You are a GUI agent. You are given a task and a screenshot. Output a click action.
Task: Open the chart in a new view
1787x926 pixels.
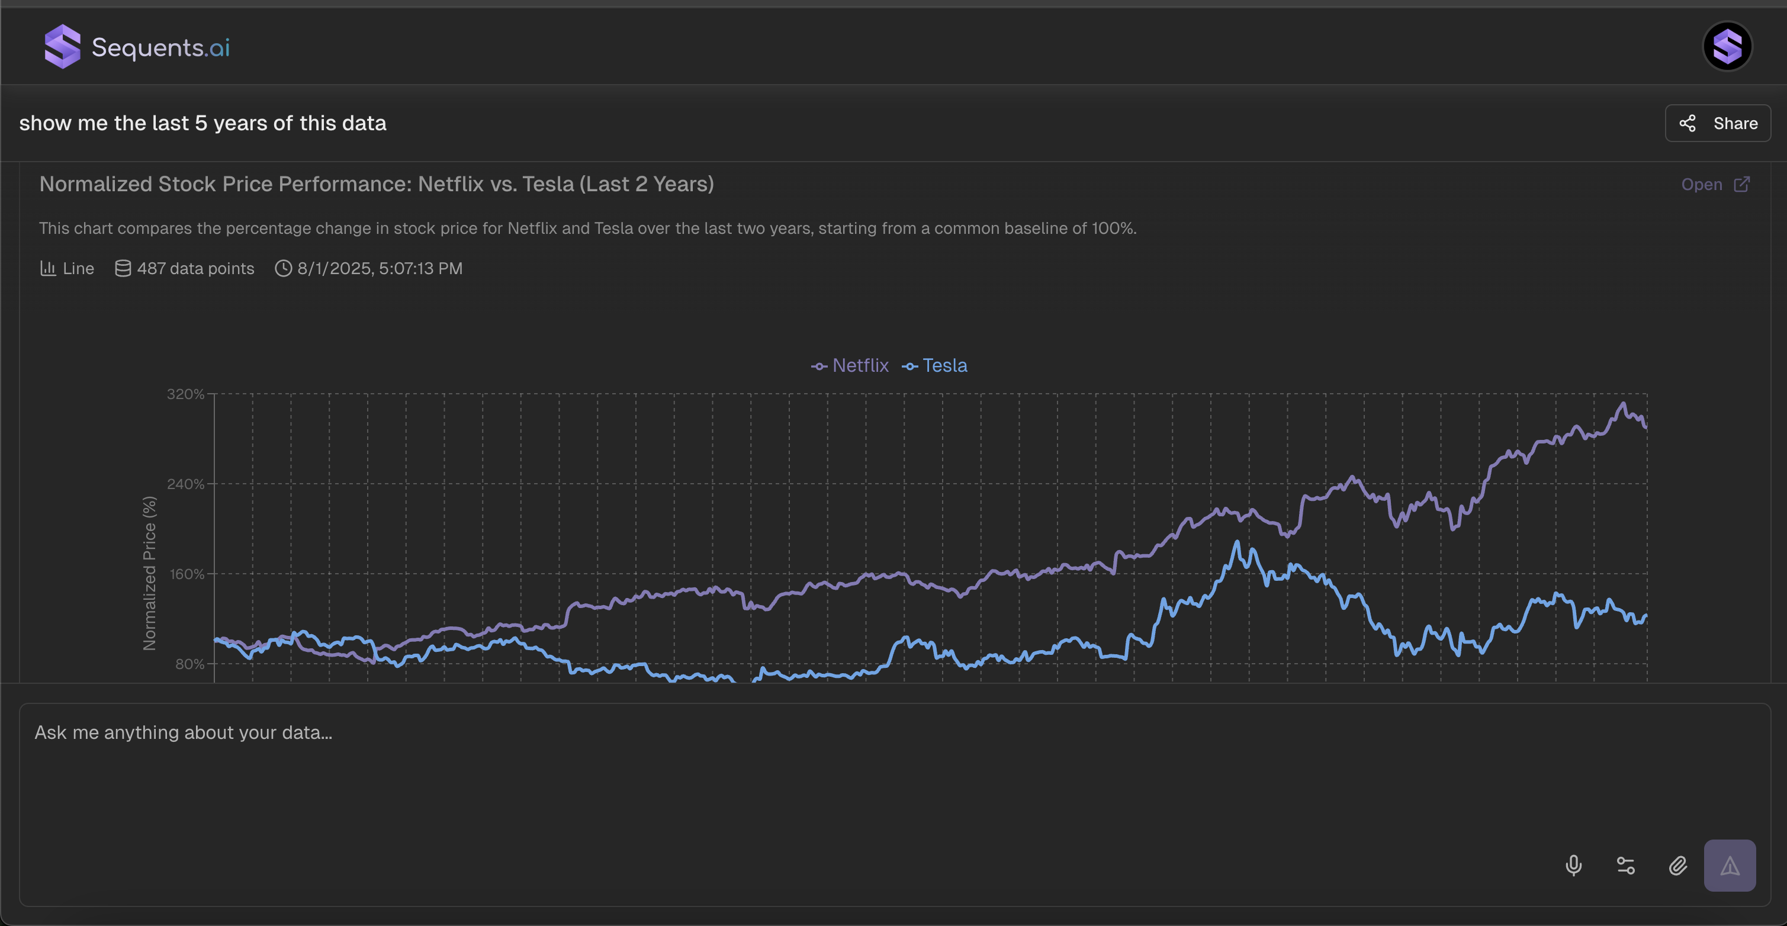(x=1715, y=185)
